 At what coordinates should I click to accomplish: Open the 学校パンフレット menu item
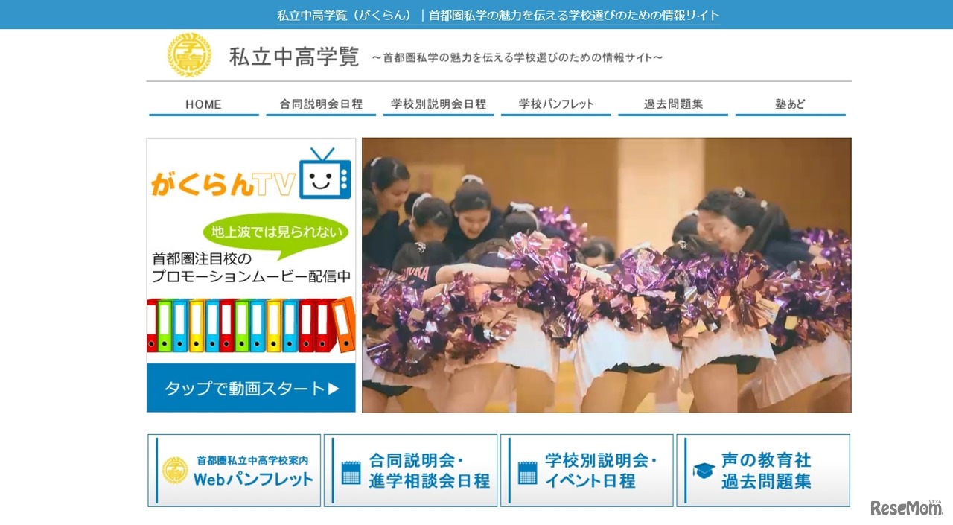[x=555, y=105]
